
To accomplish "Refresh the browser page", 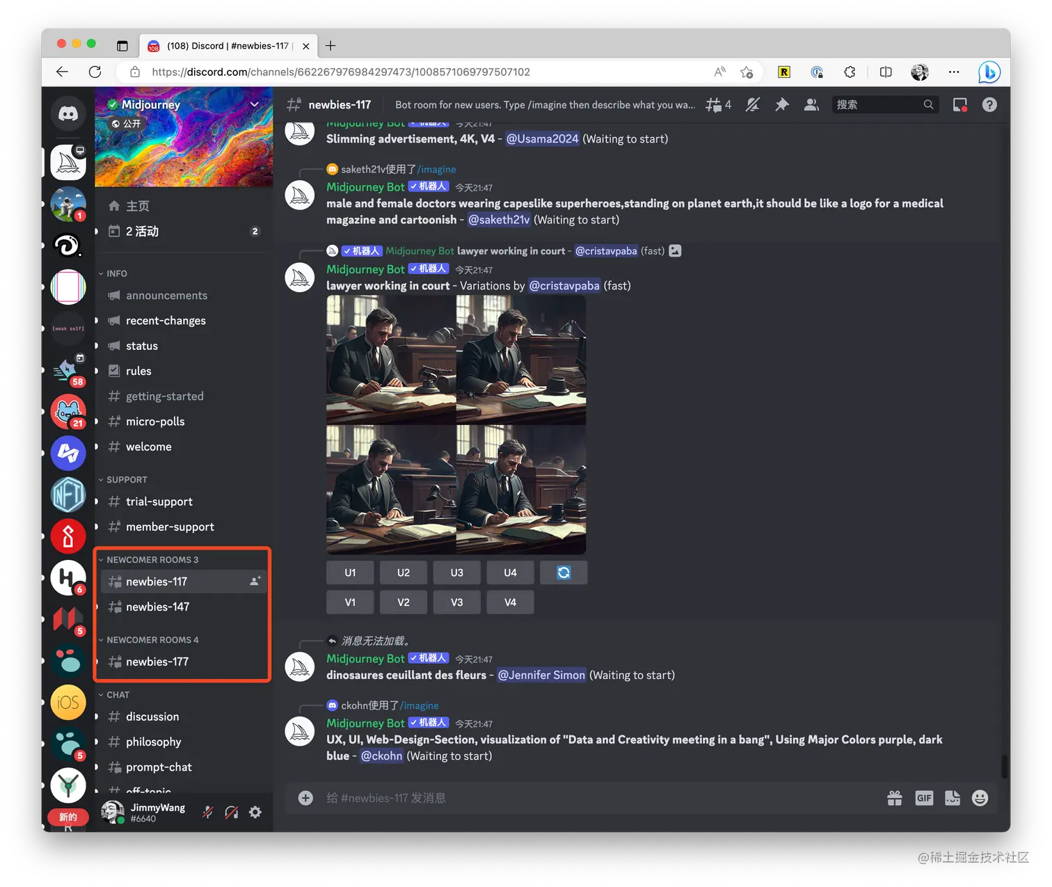I will (x=95, y=72).
